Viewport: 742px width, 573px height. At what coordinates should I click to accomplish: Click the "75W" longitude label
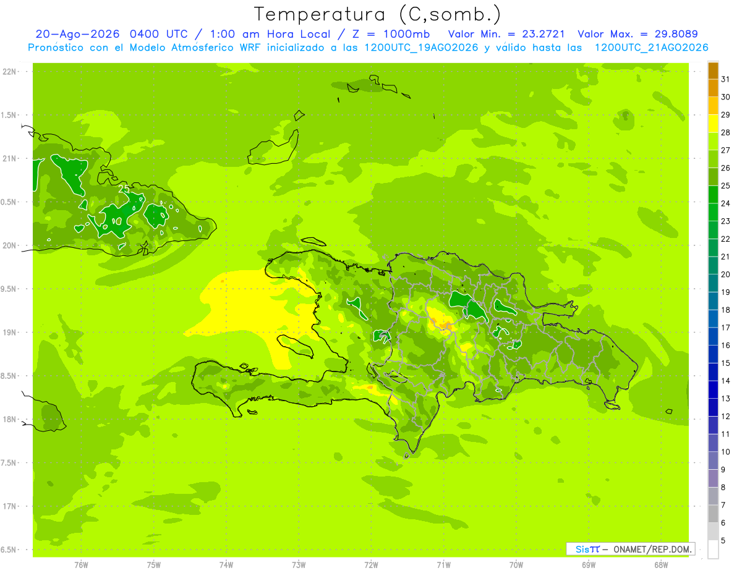click(154, 565)
